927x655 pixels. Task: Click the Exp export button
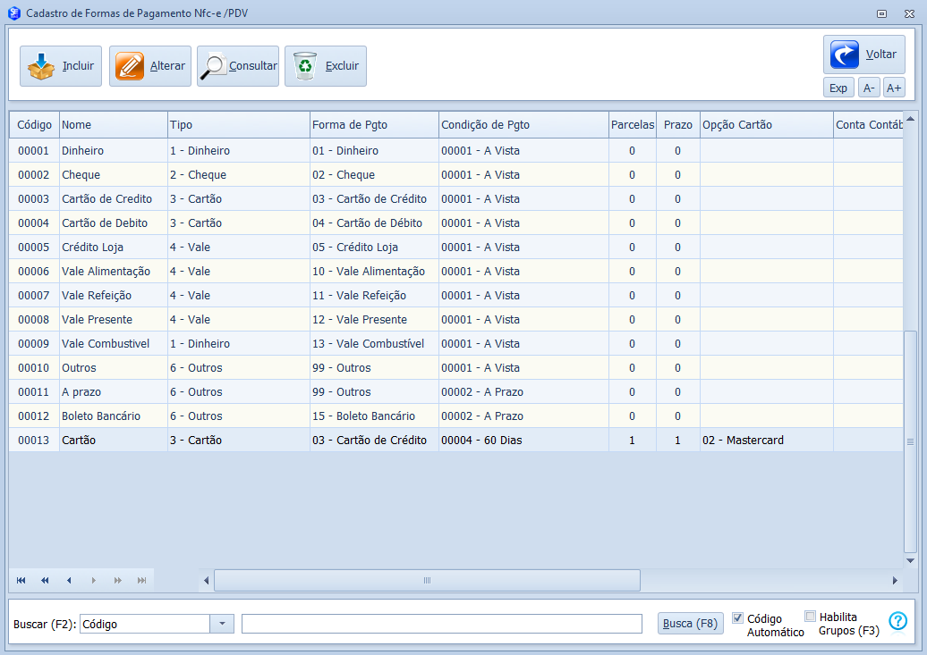click(x=838, y=88)
